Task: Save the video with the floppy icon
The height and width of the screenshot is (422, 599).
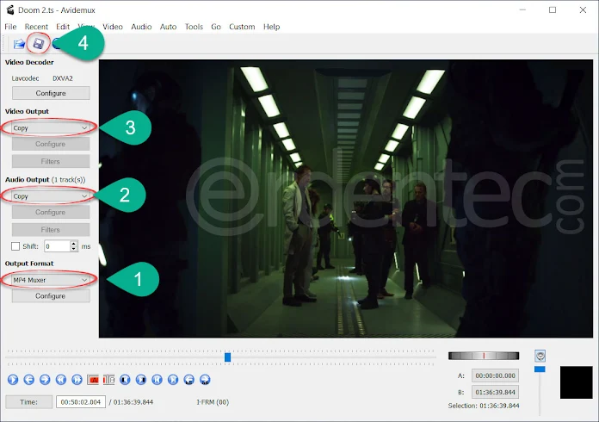Action: (x=38, y=44)
